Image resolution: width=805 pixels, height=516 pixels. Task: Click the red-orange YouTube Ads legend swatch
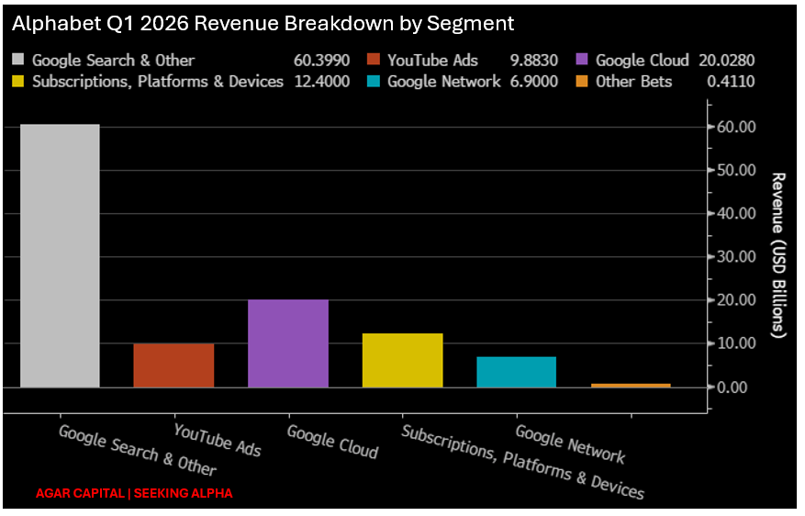[x=374, y=59]
